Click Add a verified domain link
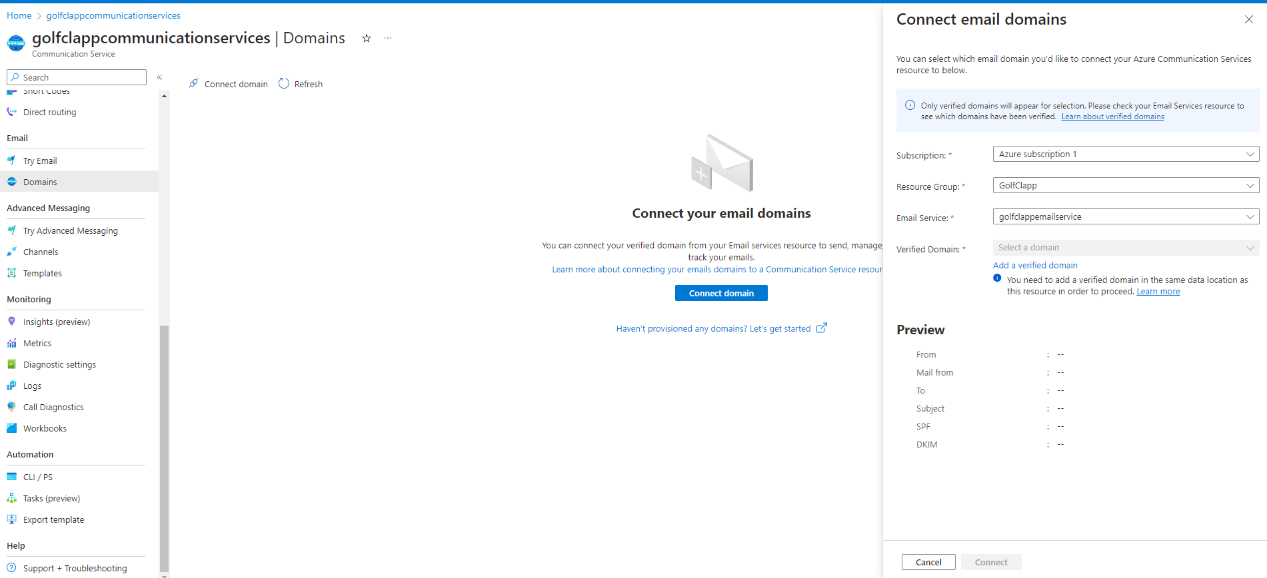This screenshot has height=578, width=1267. click(x=1035, y=265)
